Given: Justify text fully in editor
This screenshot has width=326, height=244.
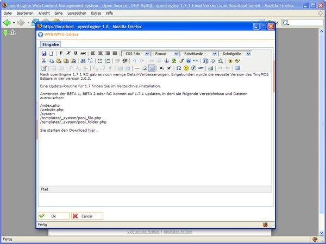Looking at the screenshot, I should click(x=115, y=53).
